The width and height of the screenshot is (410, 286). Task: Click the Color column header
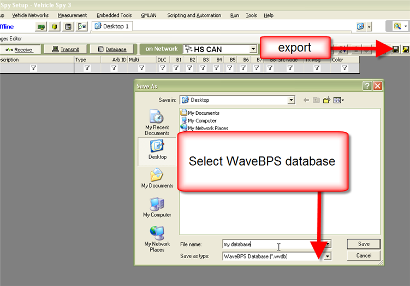point(344,60)
